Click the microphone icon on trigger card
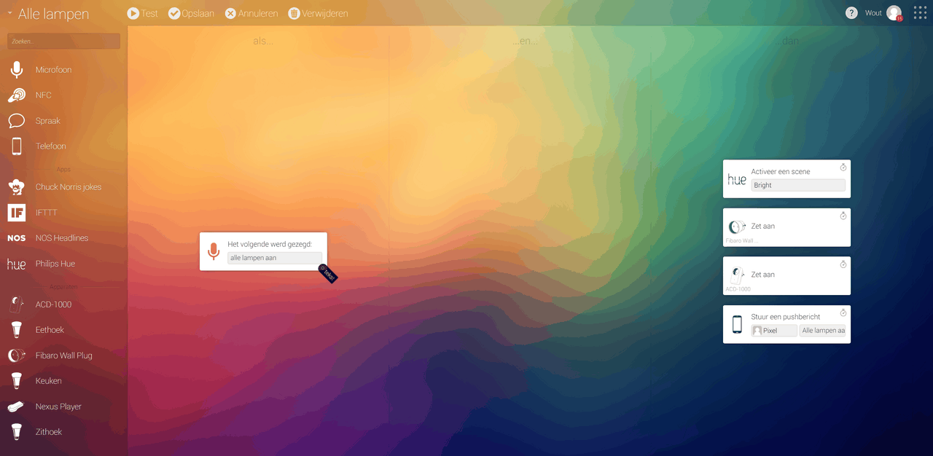 tap(214, 251)
